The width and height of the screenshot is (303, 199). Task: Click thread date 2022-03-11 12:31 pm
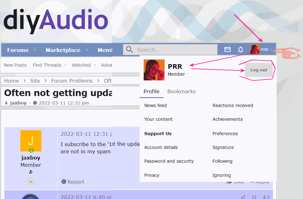pyautogui.click(x=64, y=103)
